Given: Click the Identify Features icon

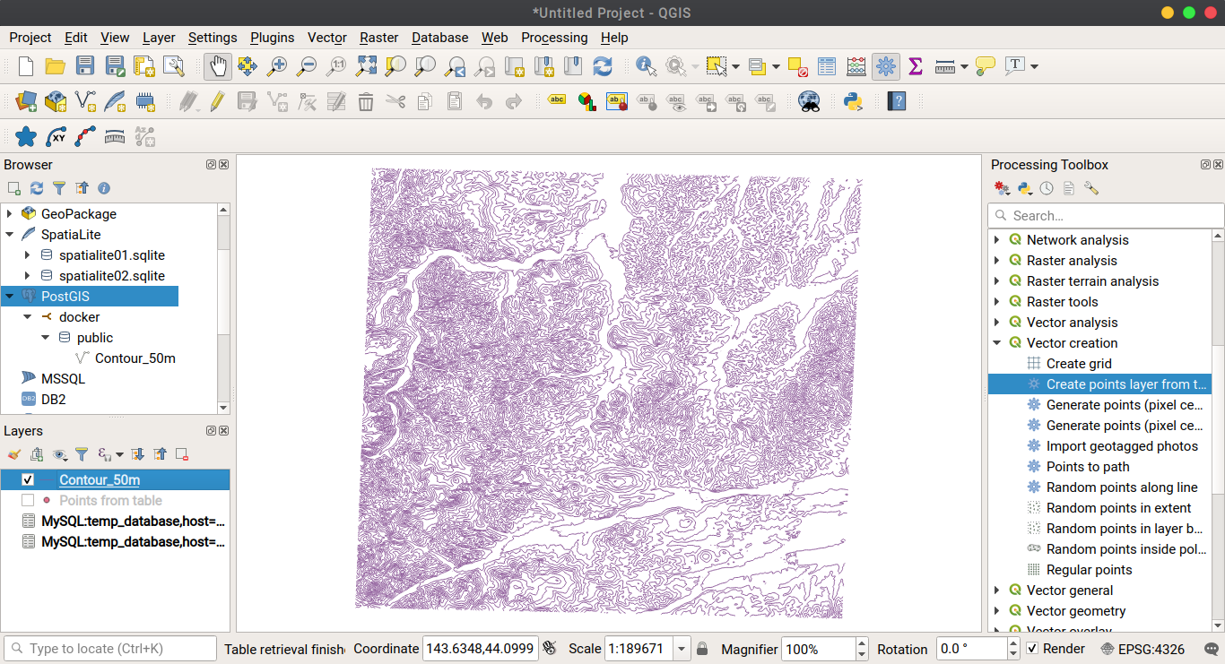Looking at the screenshot, I should (x=644, y=66).
